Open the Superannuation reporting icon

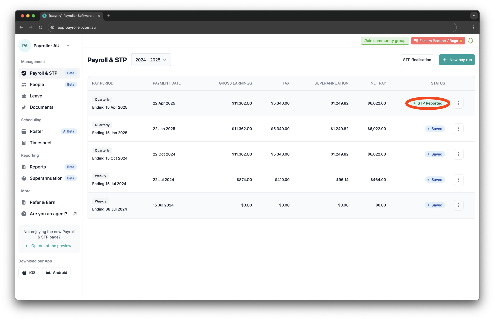click(24, 178)
